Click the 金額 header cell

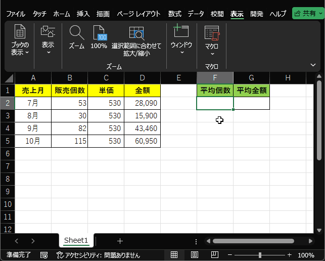[143, 91]
